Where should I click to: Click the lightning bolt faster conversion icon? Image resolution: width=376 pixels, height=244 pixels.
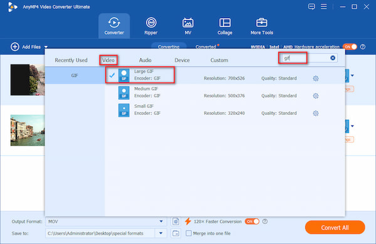tap(188, 221)
